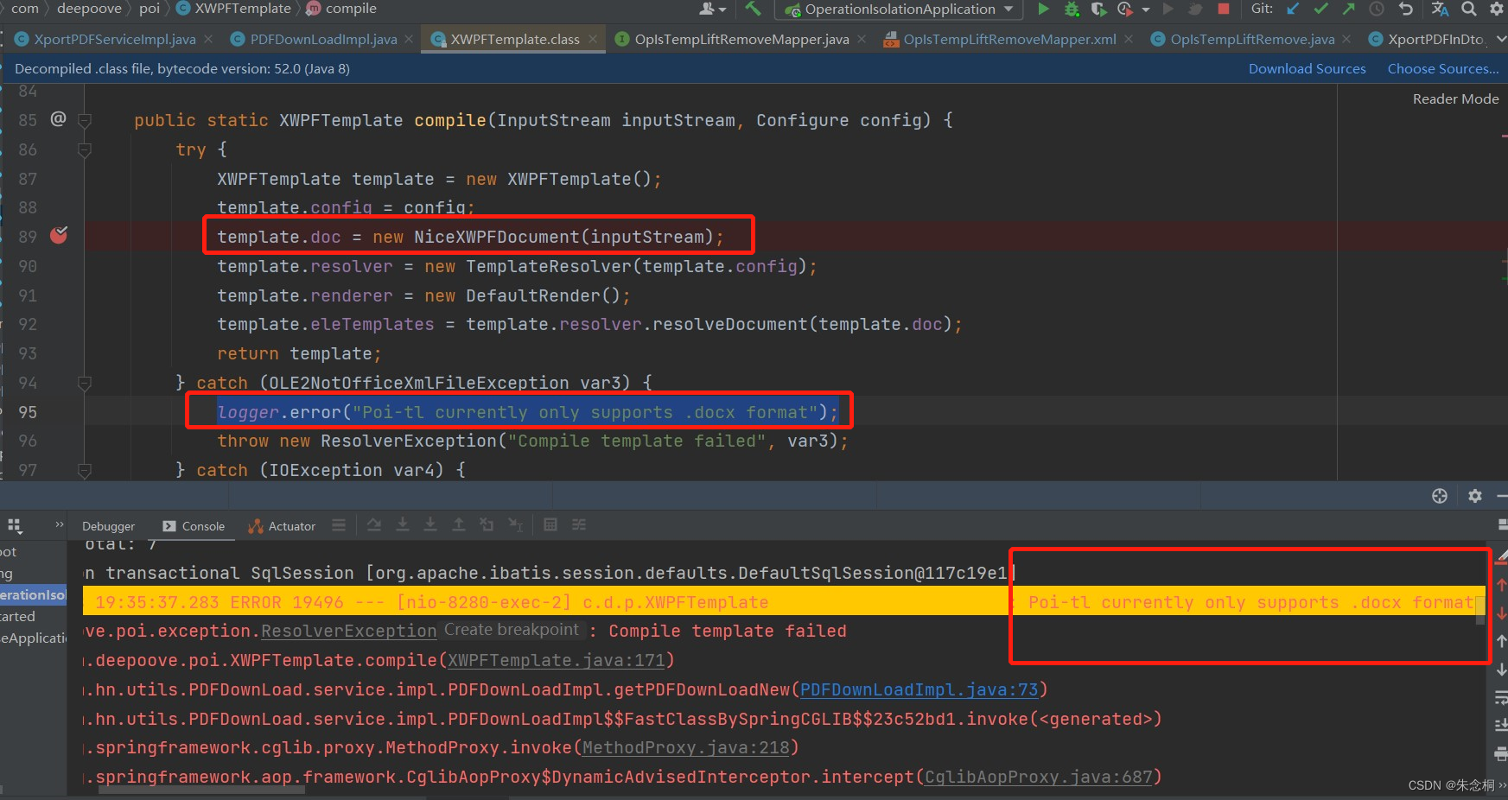Viewport: 1508px width, 800px height.
Task: Click Step Into debug icon
Action: tap(403, 524)
